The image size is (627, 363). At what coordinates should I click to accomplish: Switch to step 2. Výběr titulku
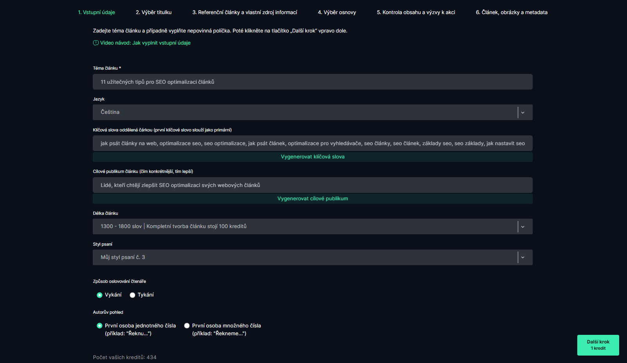(153, 13)
